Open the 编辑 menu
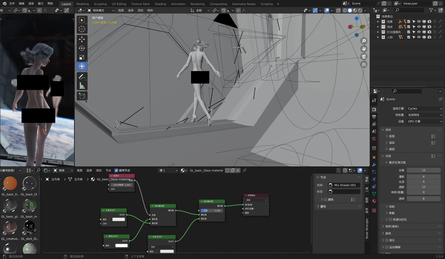 22,4
